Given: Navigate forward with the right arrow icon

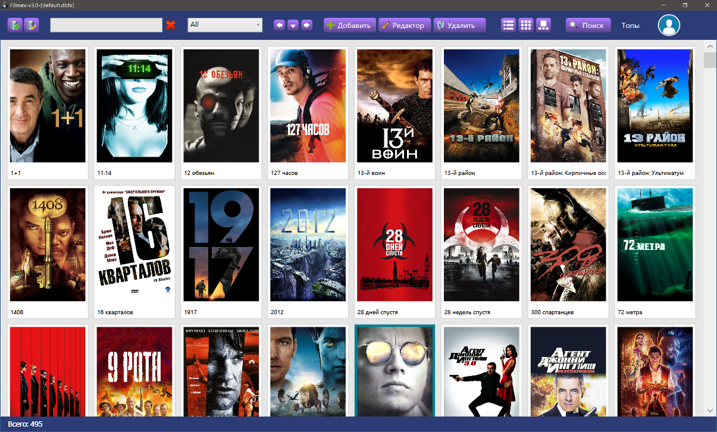Looking at the screenshot, I should tap(306, 25).
